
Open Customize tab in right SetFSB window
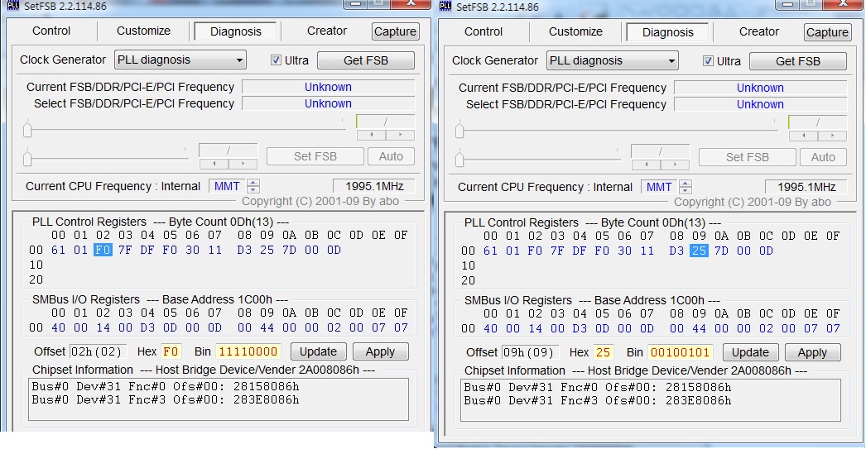[575, 31]
